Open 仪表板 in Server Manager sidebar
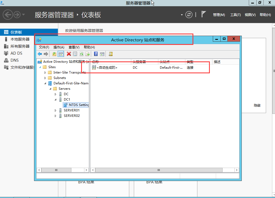This screenshot has width=275, height=198. pyautogui.click(x=29, y=32)
